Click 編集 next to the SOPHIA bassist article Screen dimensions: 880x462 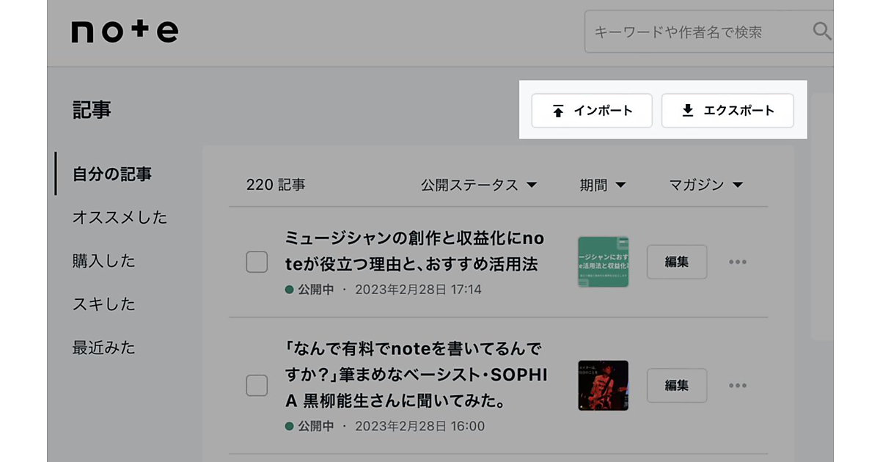[x=676, y=386]
